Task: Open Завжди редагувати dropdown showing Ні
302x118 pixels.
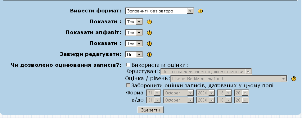Action: (x=134, y=55)
